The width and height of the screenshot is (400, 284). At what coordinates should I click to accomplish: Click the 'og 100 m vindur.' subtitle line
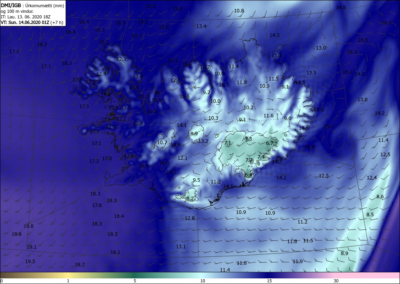pyautogui.click(x=17, y=11)
